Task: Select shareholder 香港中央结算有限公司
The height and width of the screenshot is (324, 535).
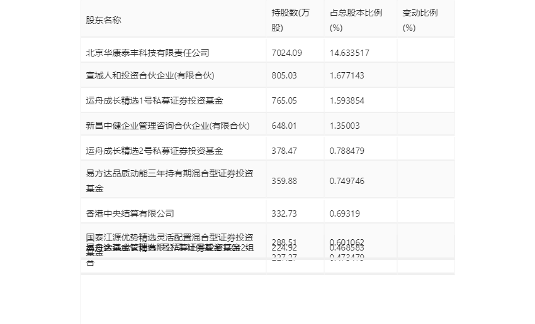Action: click(130, 213)
